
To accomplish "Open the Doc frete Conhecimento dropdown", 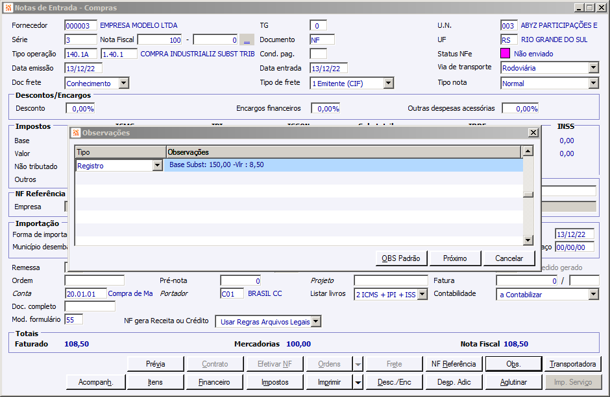I will [123, 83].
